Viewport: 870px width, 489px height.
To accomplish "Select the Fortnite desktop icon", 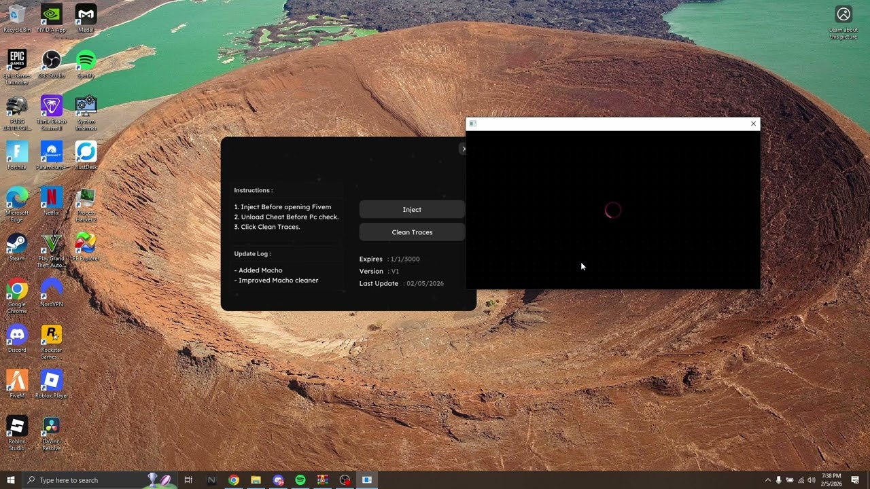I will point(17,155).
